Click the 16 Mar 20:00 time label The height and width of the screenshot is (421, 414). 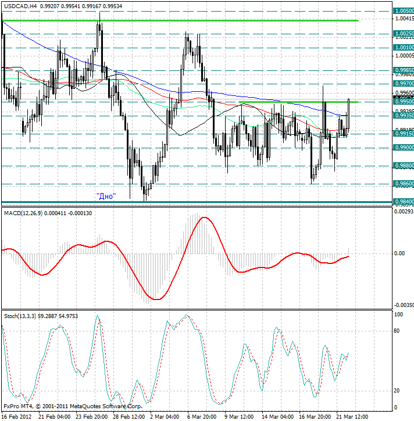click(315, 417)
